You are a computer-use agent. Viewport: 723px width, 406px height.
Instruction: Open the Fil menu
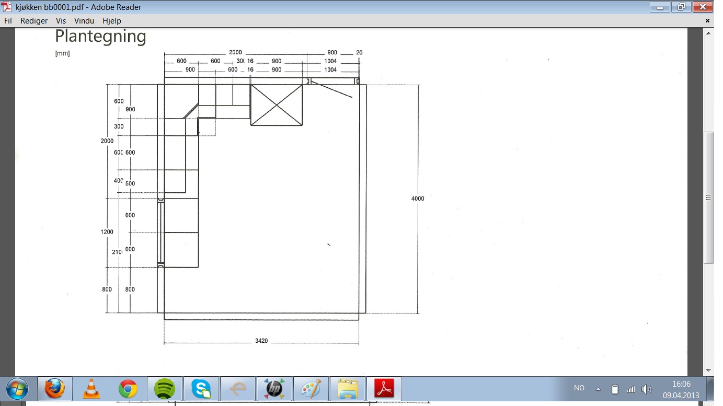click(x=8, y=21)
